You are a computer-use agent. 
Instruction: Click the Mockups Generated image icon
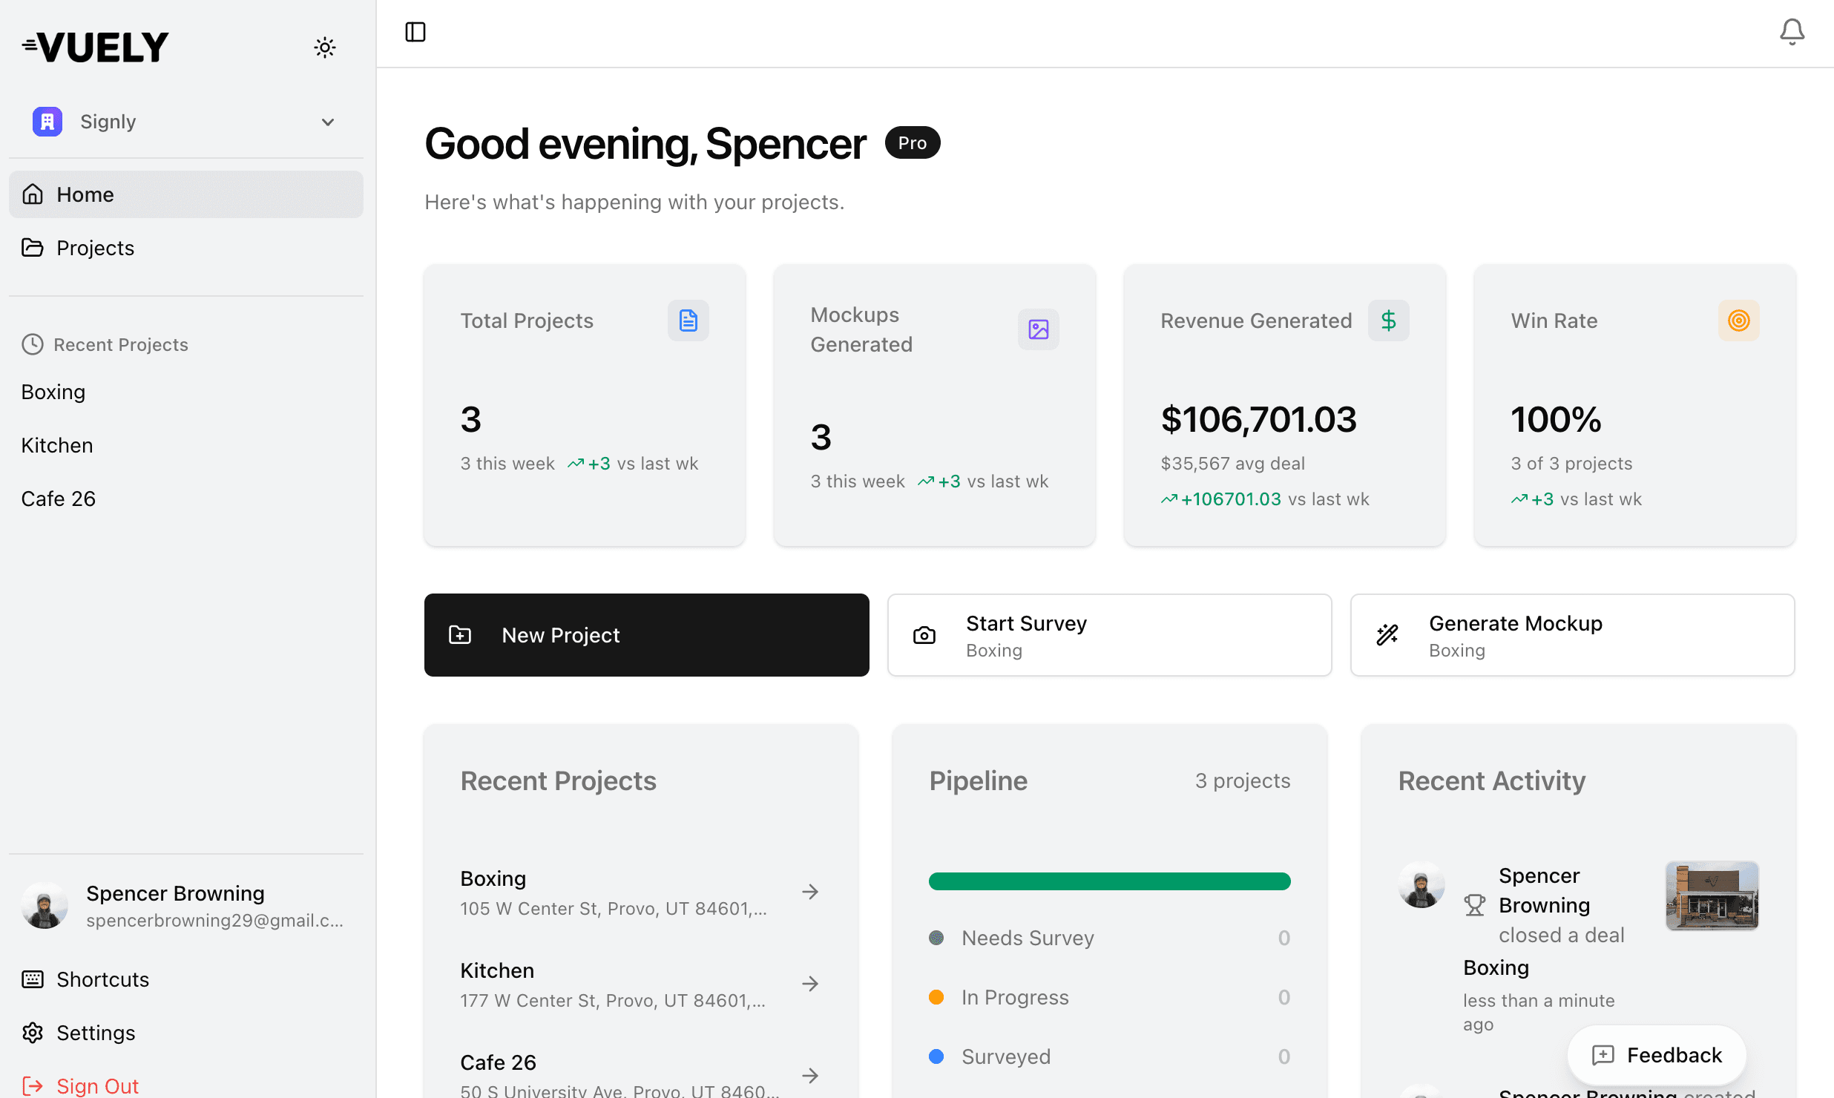pyautogui.click(x=1038, y=329)
